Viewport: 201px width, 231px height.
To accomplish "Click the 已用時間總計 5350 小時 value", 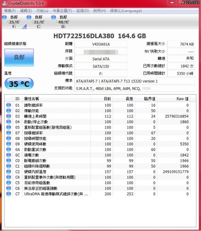I will 181,73.
